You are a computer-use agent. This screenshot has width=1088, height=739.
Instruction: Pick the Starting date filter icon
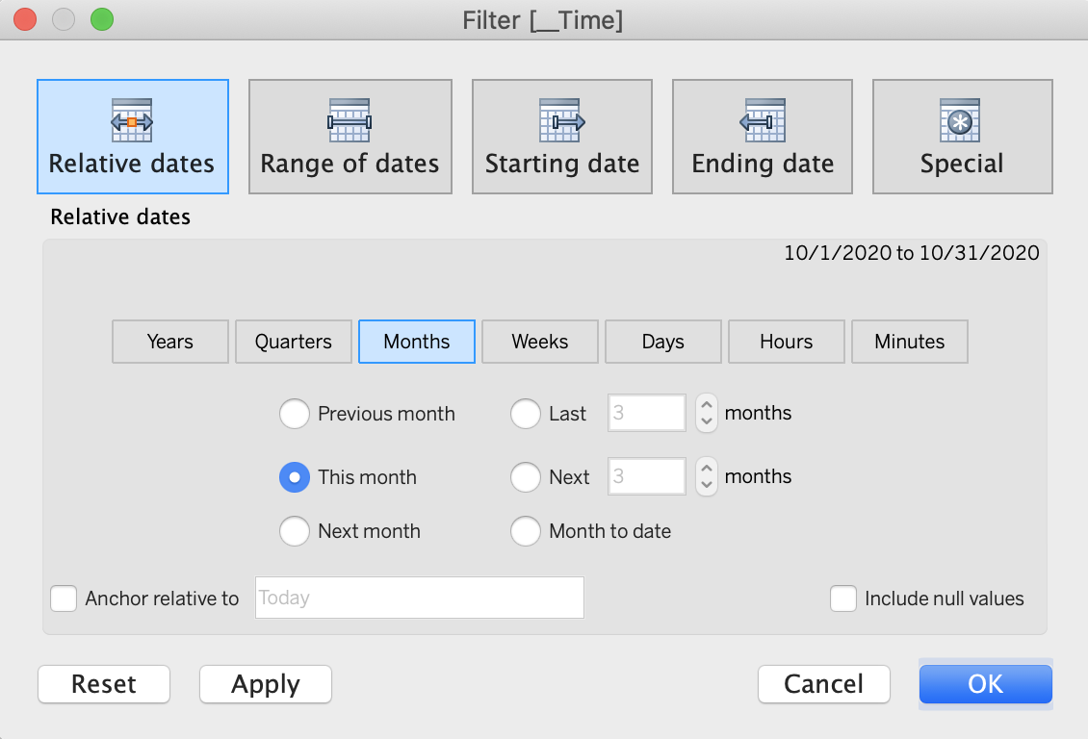coord(562,120)
